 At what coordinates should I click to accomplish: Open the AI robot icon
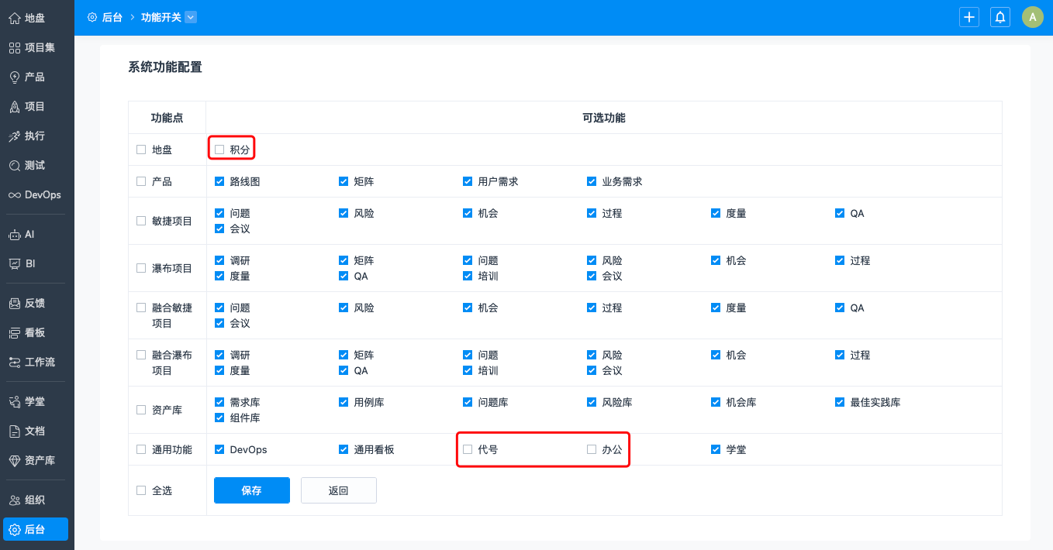pyautogui.click(x=15, y=234)
